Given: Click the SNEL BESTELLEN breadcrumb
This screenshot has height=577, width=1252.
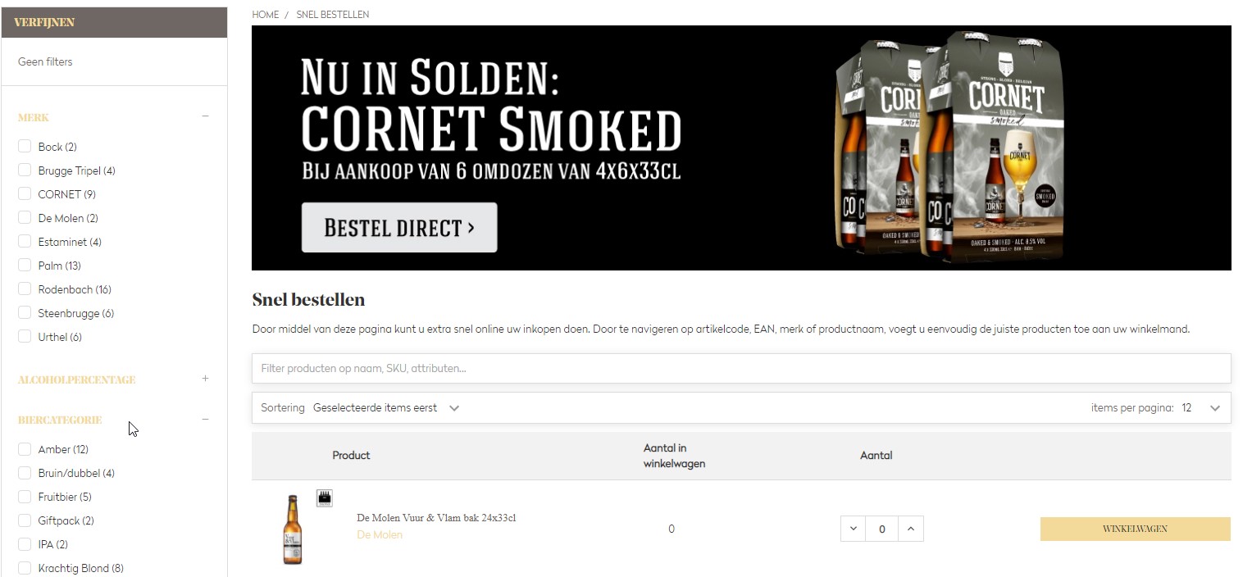Looking at the screenshot, I should pyautogui.click(x=332, y=15).
